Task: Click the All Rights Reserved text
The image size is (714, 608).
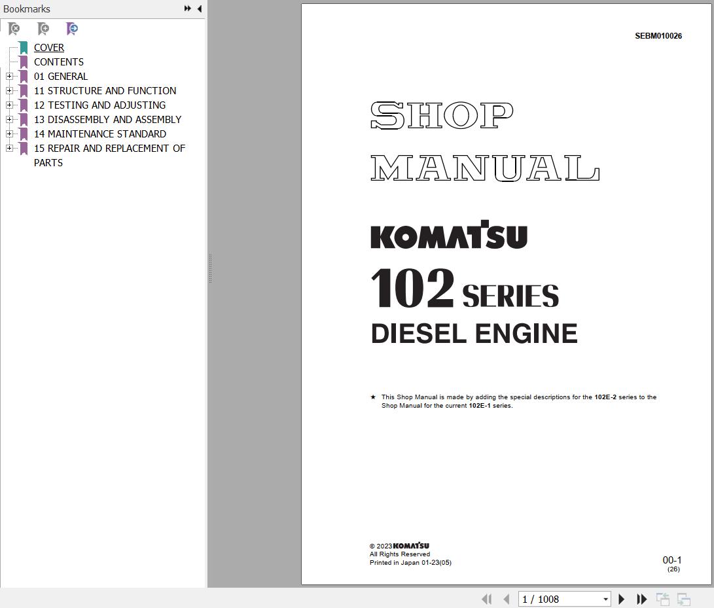Action: pyautogui.click(x=400, y=554)
